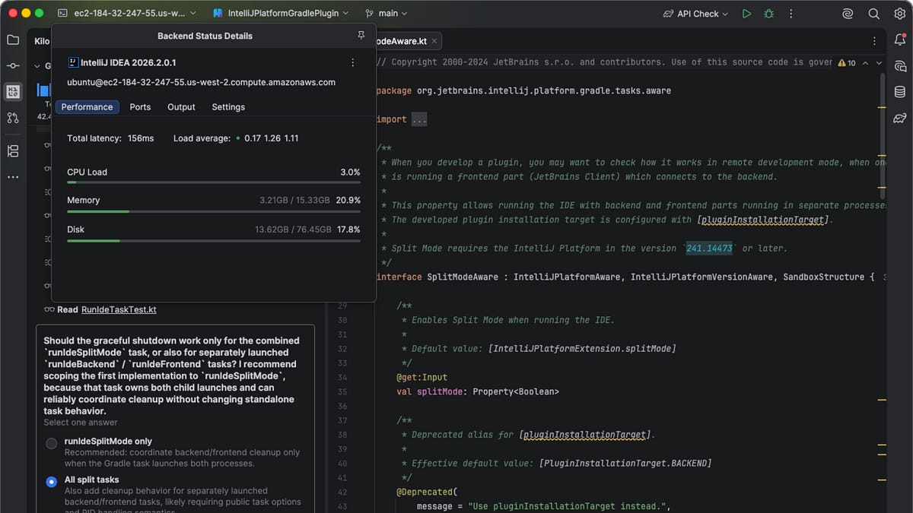Click the Debug bug icon
The width and height of the screenshot is (913, 513).
click(769, 14)
